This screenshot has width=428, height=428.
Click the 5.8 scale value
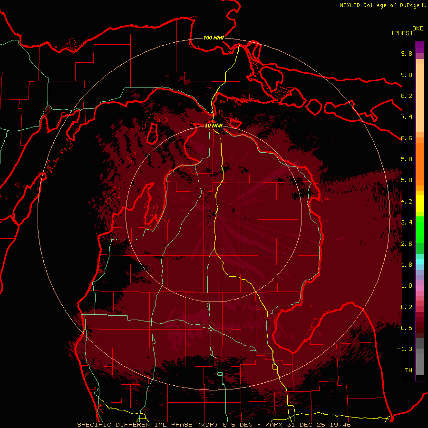407,159
